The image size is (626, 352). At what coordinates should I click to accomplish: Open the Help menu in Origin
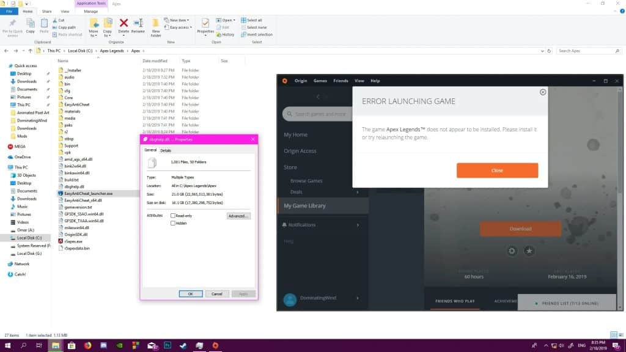[x=375, y=81]
